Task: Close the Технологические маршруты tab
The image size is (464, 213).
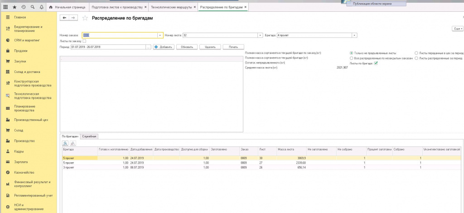Action: [x=195, y=7]
